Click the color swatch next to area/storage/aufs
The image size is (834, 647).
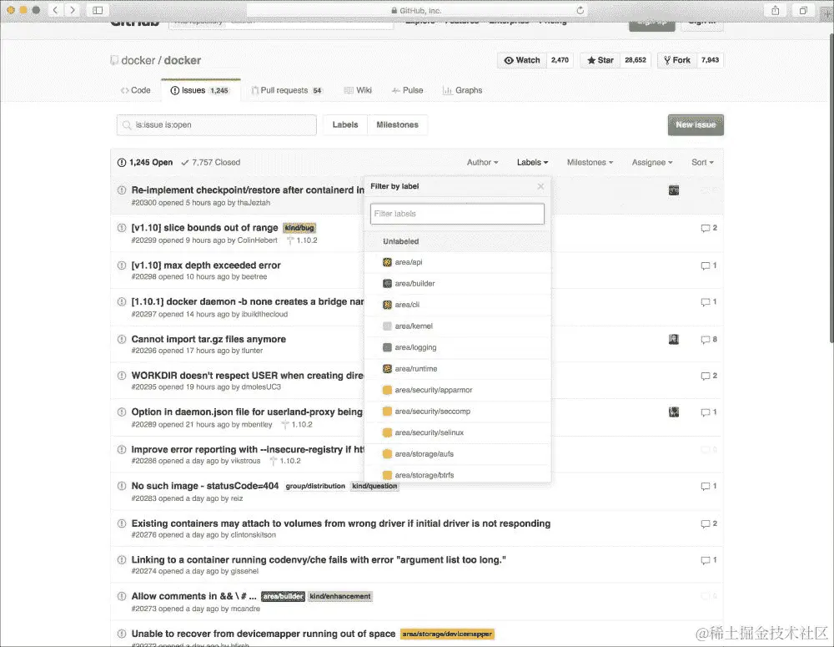point(386,453)
